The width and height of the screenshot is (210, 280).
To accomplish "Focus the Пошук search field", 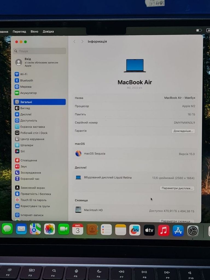I will click(x=39, y=51).
